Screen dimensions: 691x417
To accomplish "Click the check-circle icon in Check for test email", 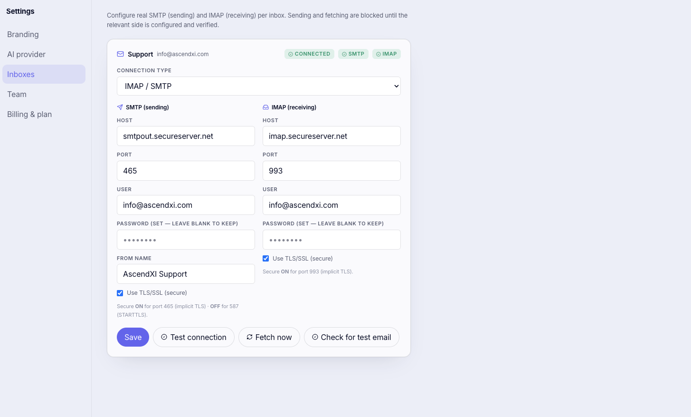I will click(315, 337).
